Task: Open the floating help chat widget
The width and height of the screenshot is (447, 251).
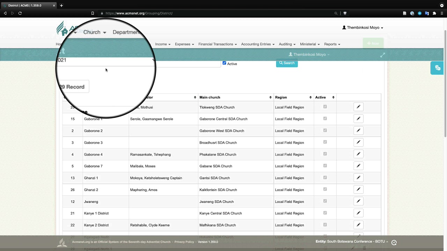Action: (x=438, y=68)
